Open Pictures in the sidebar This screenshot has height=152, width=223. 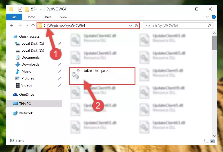pos(28,78)
